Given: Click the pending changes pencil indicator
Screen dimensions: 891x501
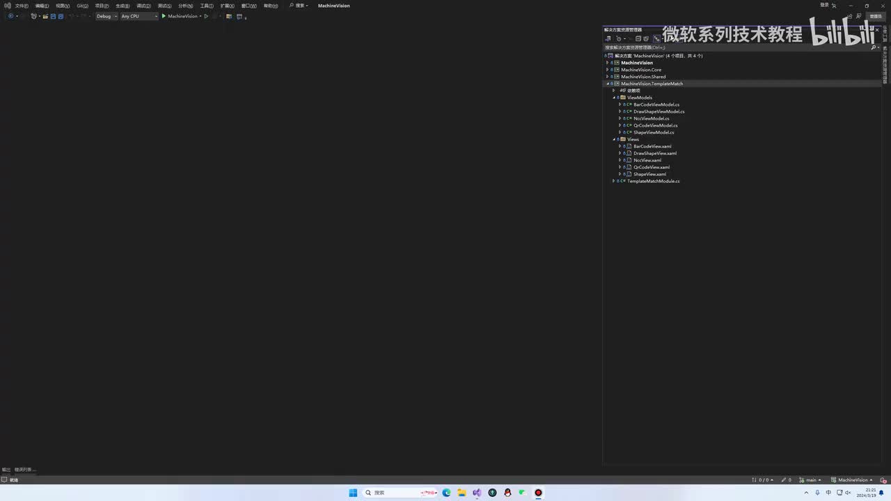Looking at the screenshot, I should [x=787, y=480].
